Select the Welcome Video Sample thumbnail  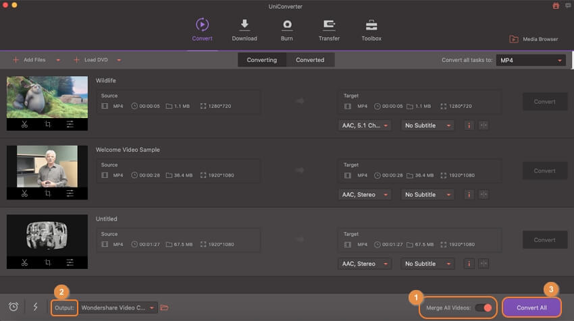47,166
